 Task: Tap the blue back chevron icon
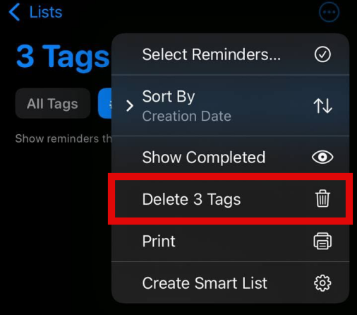(15, 12)
